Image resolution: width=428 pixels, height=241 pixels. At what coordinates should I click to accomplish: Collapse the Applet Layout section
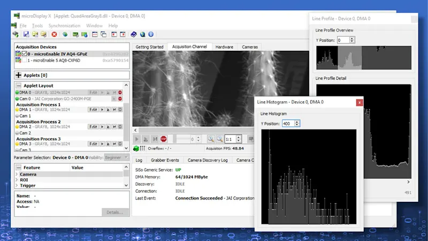18,86
